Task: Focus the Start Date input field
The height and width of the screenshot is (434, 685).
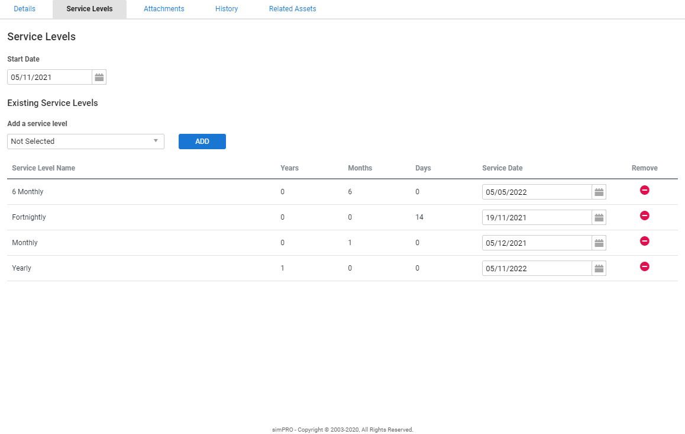Action: [x=49, y=77]
